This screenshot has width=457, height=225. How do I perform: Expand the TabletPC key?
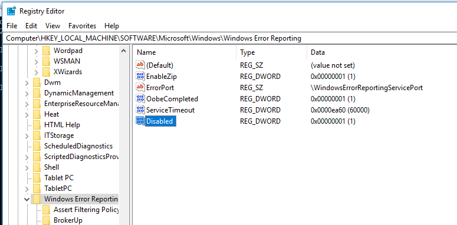pyautogui.click(x=27, y=189)
